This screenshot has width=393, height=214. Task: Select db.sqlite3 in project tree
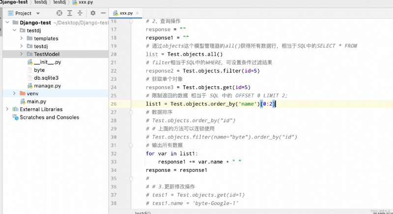pos(46,78)
